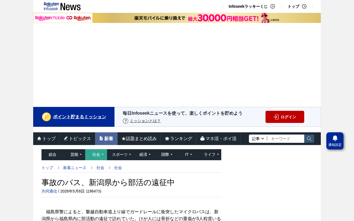The width and height of the screenshot is (354, 221).
Task: Click the last 社会 breadcrumb link
Action: (x=118, y=168)
